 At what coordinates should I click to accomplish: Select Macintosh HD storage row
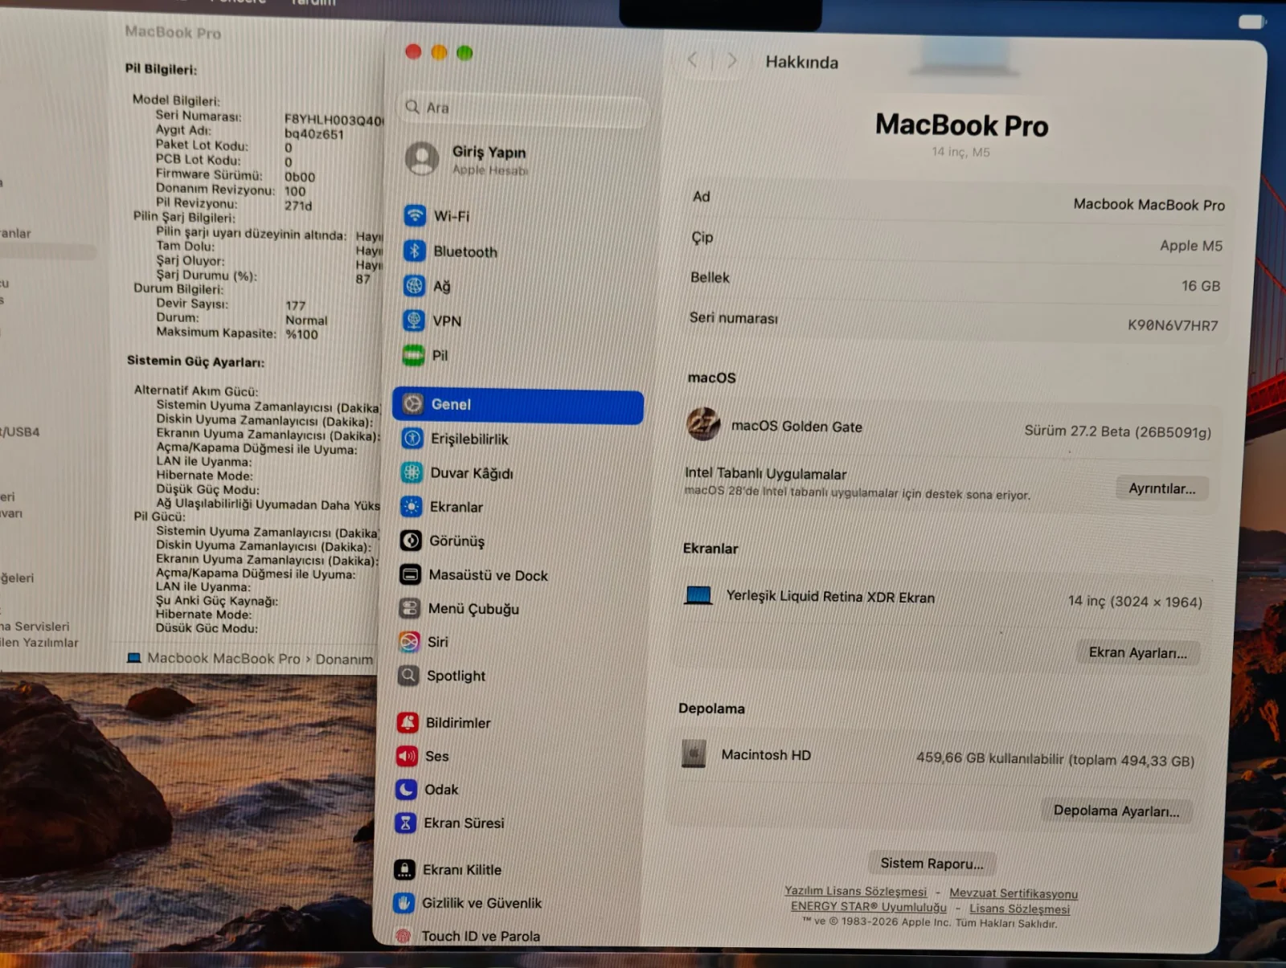coord(938,756)
